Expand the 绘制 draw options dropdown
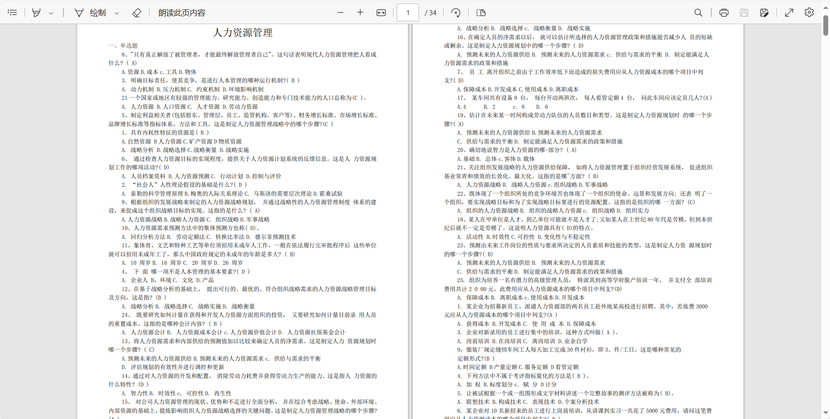 pos(116,13)
